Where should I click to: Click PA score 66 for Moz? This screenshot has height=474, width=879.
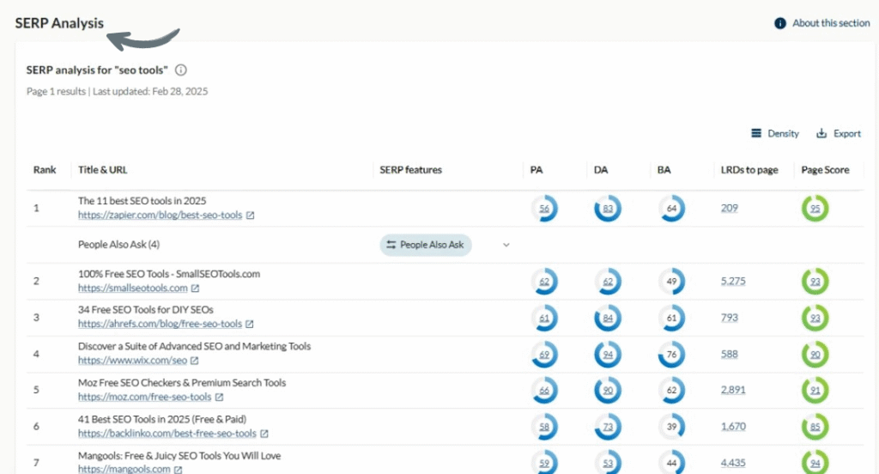544,391
